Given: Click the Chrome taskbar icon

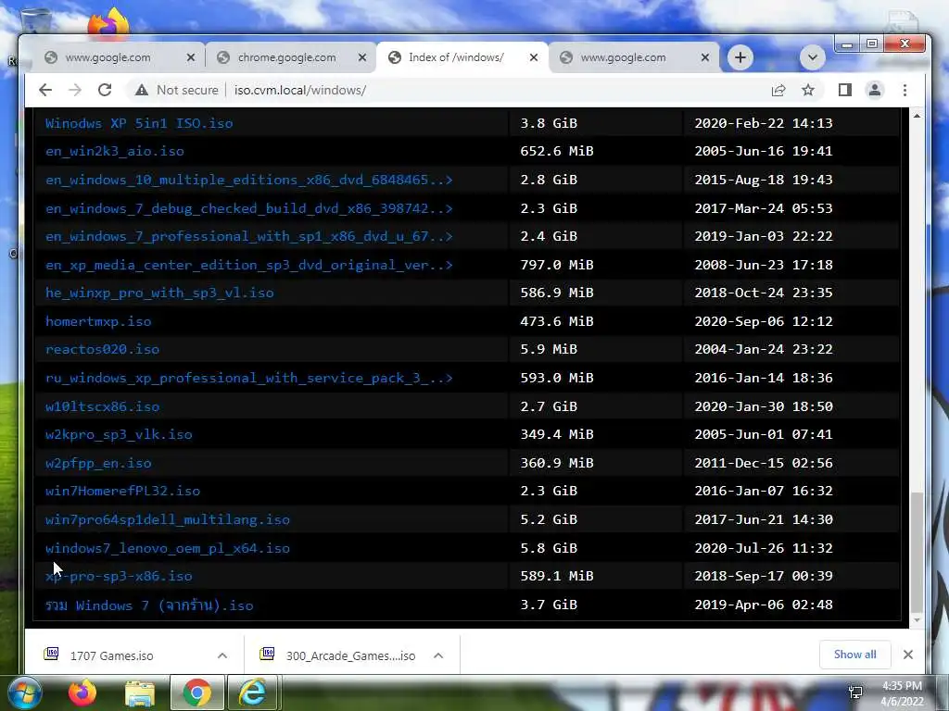Looking at the screenshot, I should (x=196, y=692).
